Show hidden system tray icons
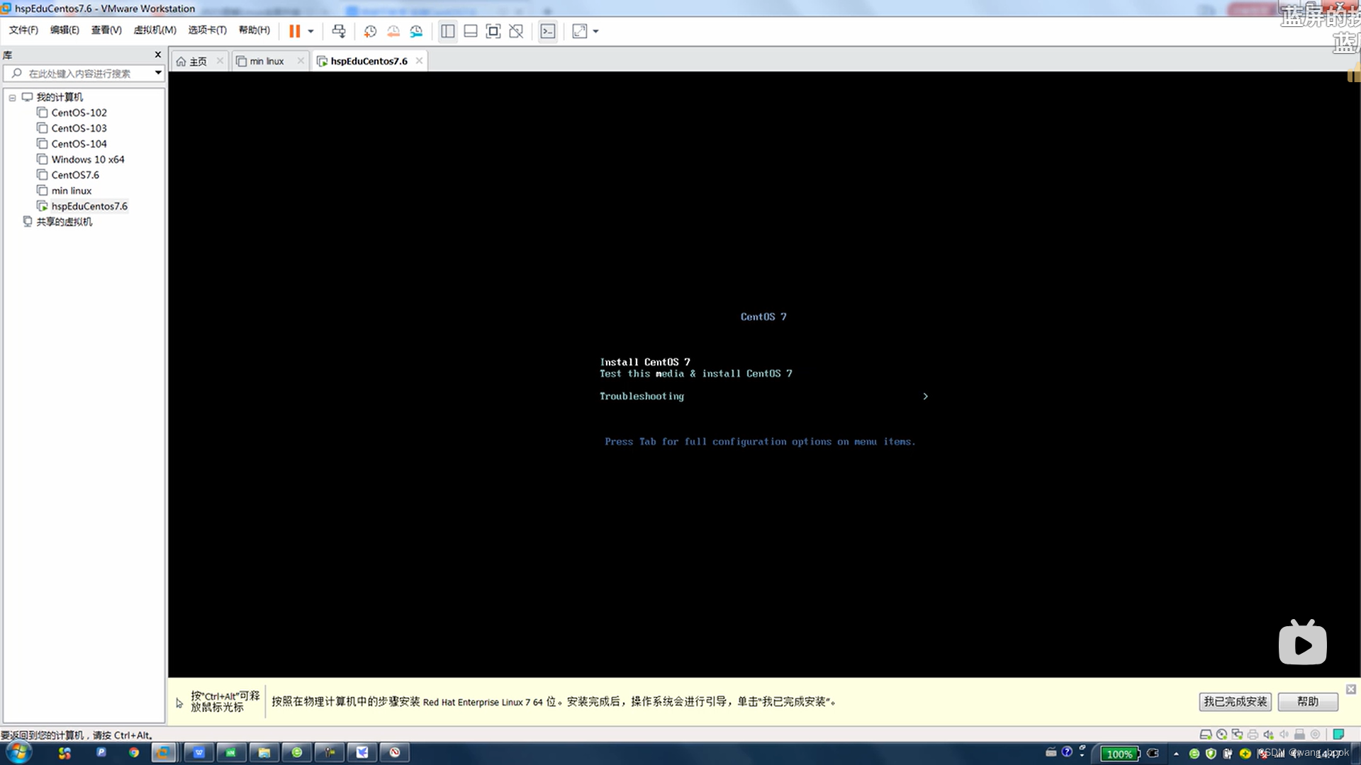 point(1176,754)
